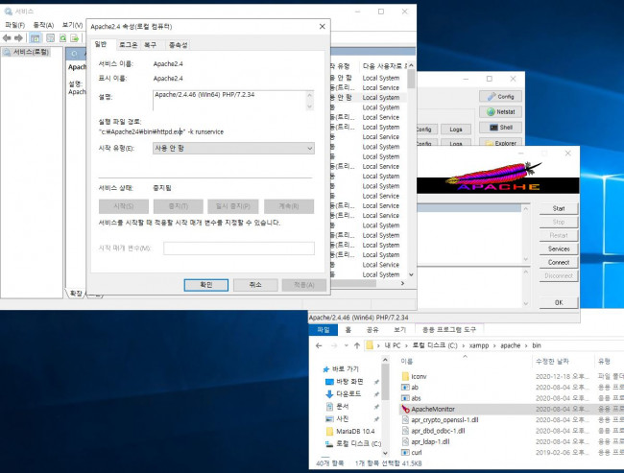Click the Netstat button in XAMPP panel

500,112
